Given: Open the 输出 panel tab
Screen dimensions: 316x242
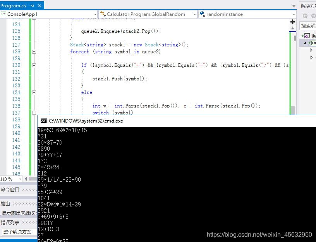Looking at the screenshot, I should tap(5, 204).
